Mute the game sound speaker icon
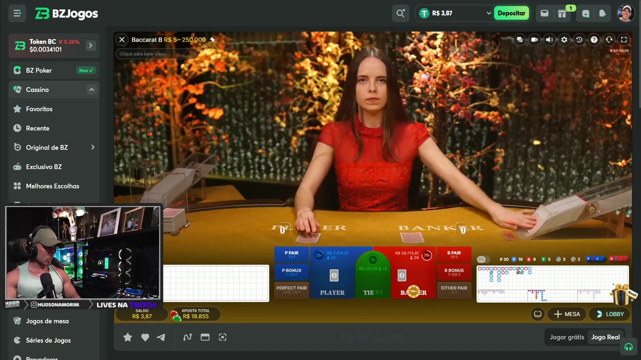The width and height of the screenshot is (641, 360). (549, 40)
